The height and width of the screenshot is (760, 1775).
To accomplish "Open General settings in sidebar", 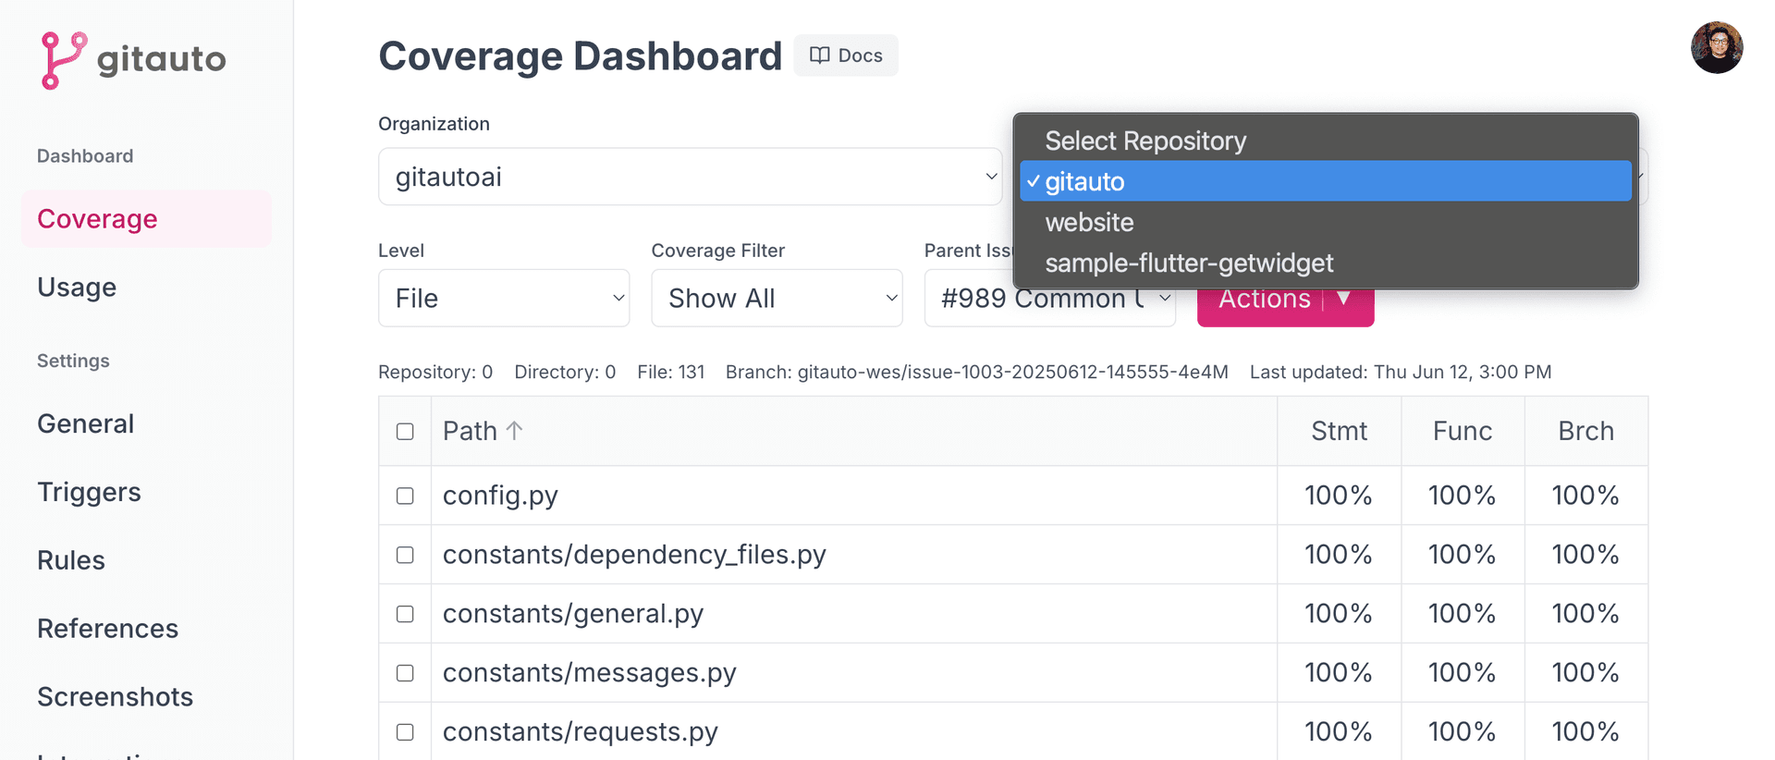I will click(x=86, y=423).
